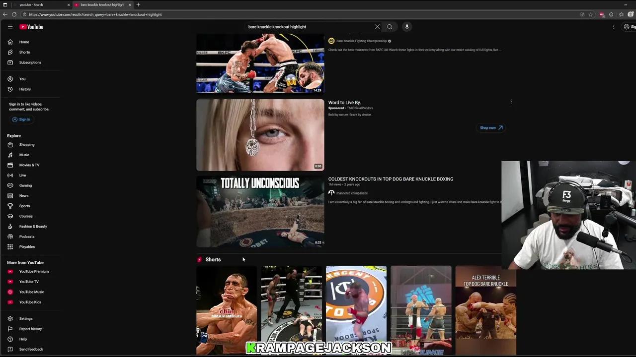The width and height of the screenshot is (636, 357).
Task: Open the Alex Terrible Top Dog short
Action: click(x=485, y=310)
